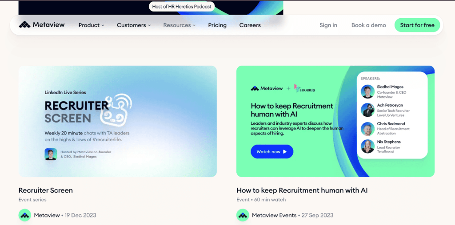455x225 pixels.
Task: Open 'How to keep Recruitment human with AI' title
Action: pyautogui.click(x=302, y=190)
